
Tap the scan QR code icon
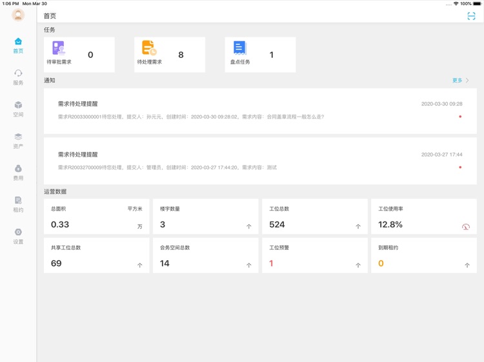[x=471, y=16]
